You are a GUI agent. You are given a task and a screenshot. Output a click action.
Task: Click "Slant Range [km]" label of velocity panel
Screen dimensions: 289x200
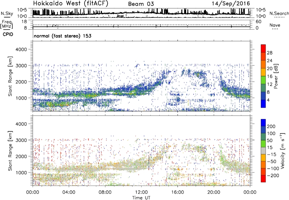click(x=10, y=151)
